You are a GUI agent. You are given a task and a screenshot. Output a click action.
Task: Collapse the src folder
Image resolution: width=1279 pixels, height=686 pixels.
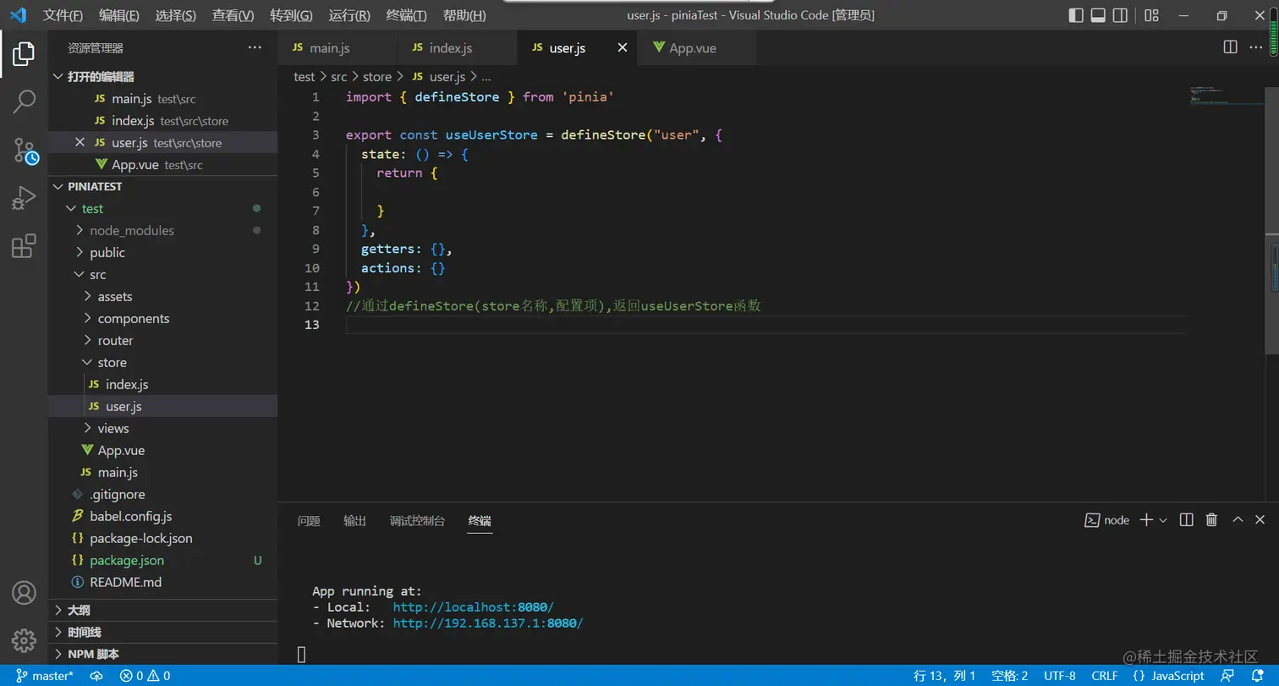(x=162, y=274)
